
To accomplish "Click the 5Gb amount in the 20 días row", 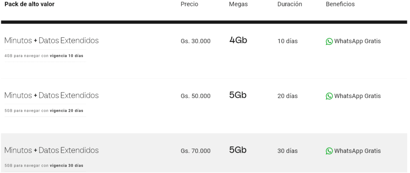I will [x=238, y=95].
